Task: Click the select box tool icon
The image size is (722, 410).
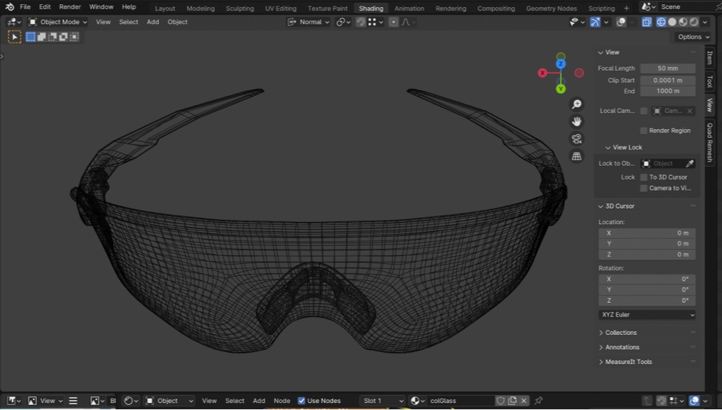Action: pyautogui.click(x=14, y=37)
